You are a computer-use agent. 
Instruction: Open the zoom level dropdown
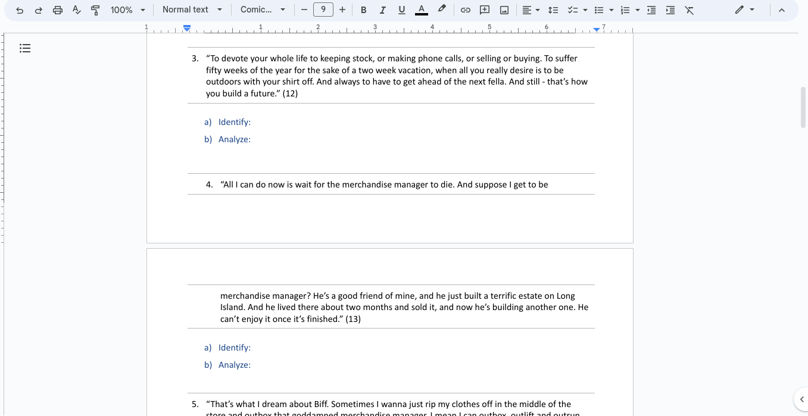127,10
